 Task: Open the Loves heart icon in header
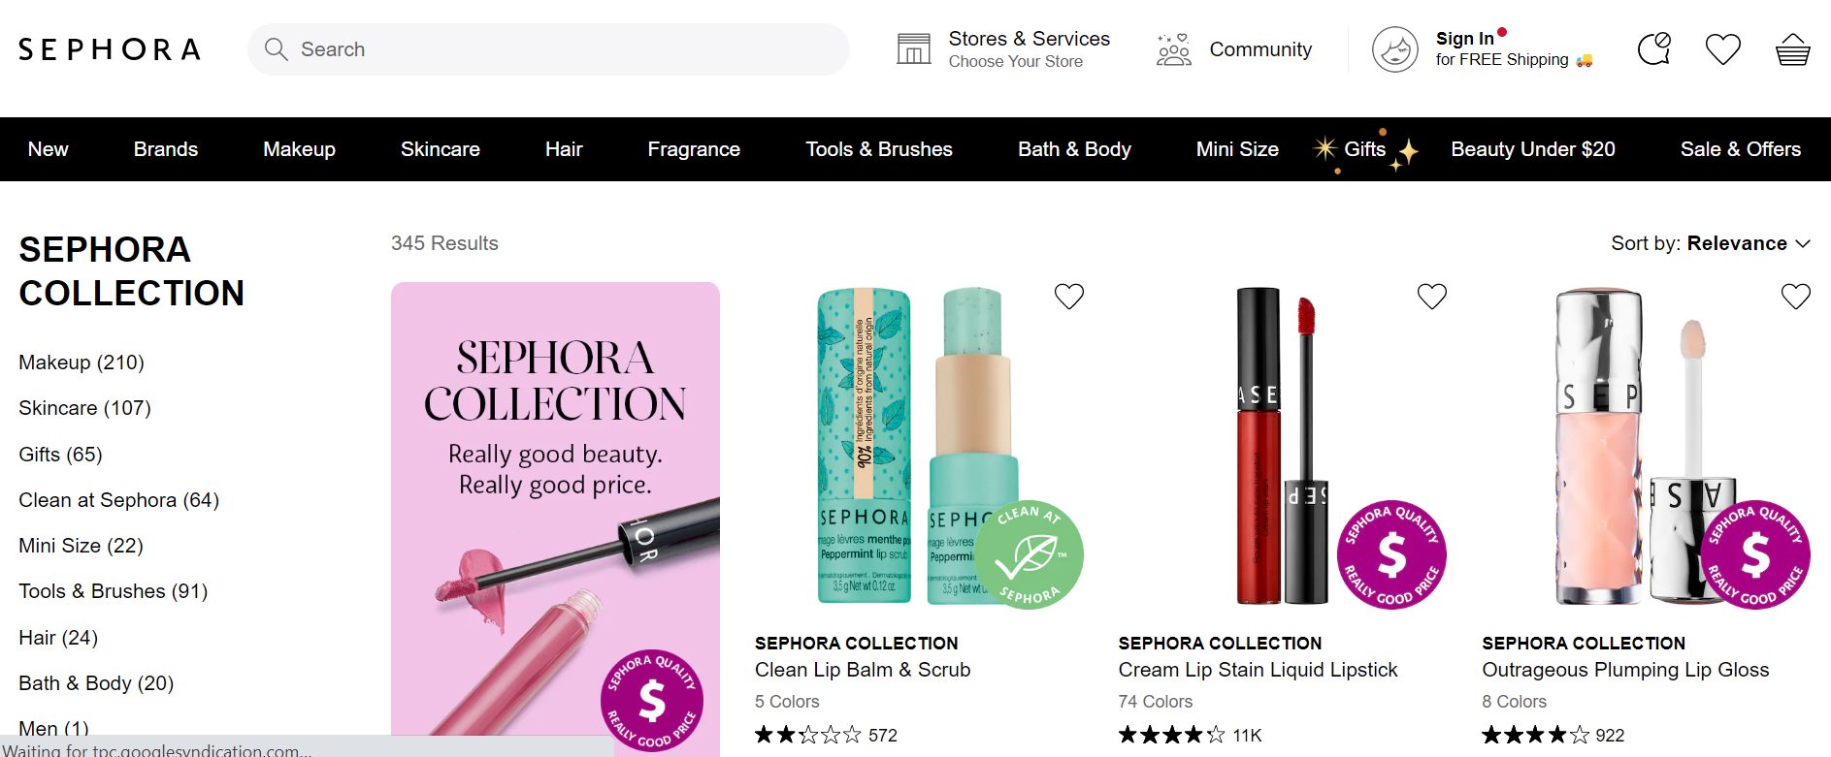1722,49
